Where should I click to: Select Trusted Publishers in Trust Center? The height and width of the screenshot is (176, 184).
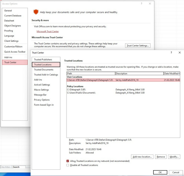pos(43,60)
